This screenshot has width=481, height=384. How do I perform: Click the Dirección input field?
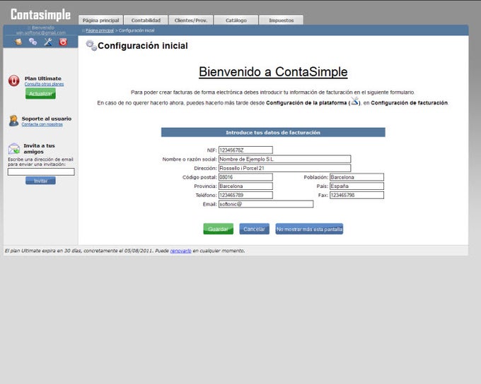pos(284,168)
